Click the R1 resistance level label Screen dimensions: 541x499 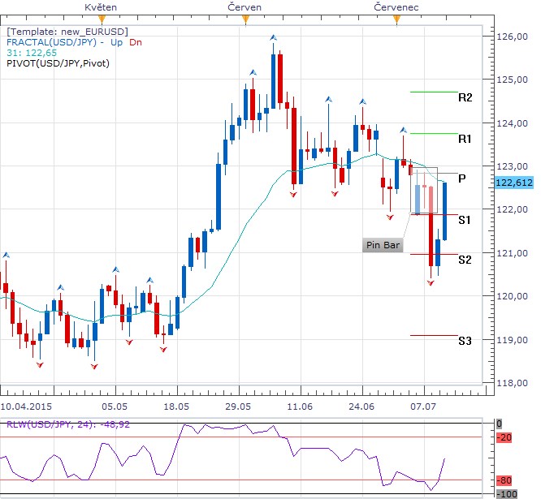465,139
